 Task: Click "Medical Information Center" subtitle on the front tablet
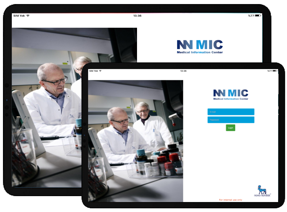[230, 99]
